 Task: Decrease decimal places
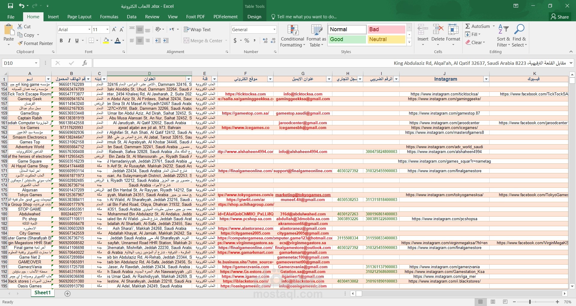click(x=273, y=40)
